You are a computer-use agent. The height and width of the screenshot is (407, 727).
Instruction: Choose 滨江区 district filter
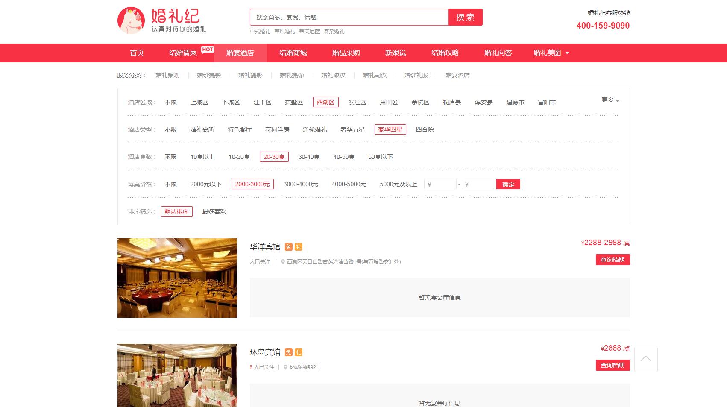(357, 102)
